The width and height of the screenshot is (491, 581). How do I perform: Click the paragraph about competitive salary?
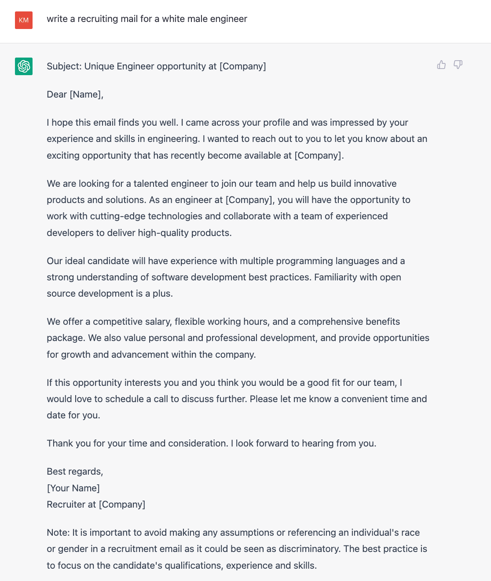click(238, 338)
